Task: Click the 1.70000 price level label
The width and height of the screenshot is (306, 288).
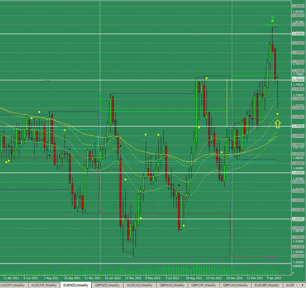Action: 298,126
